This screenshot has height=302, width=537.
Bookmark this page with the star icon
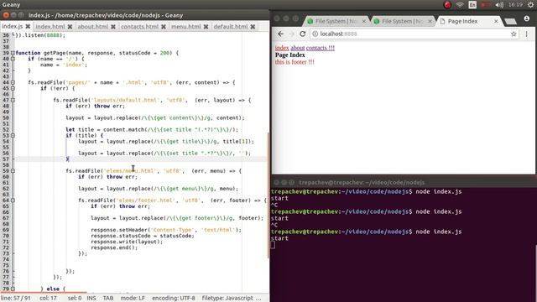514,34
